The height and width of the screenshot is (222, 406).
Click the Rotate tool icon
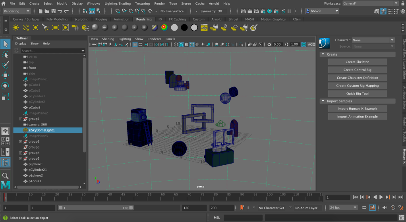(x=6, y=86)
